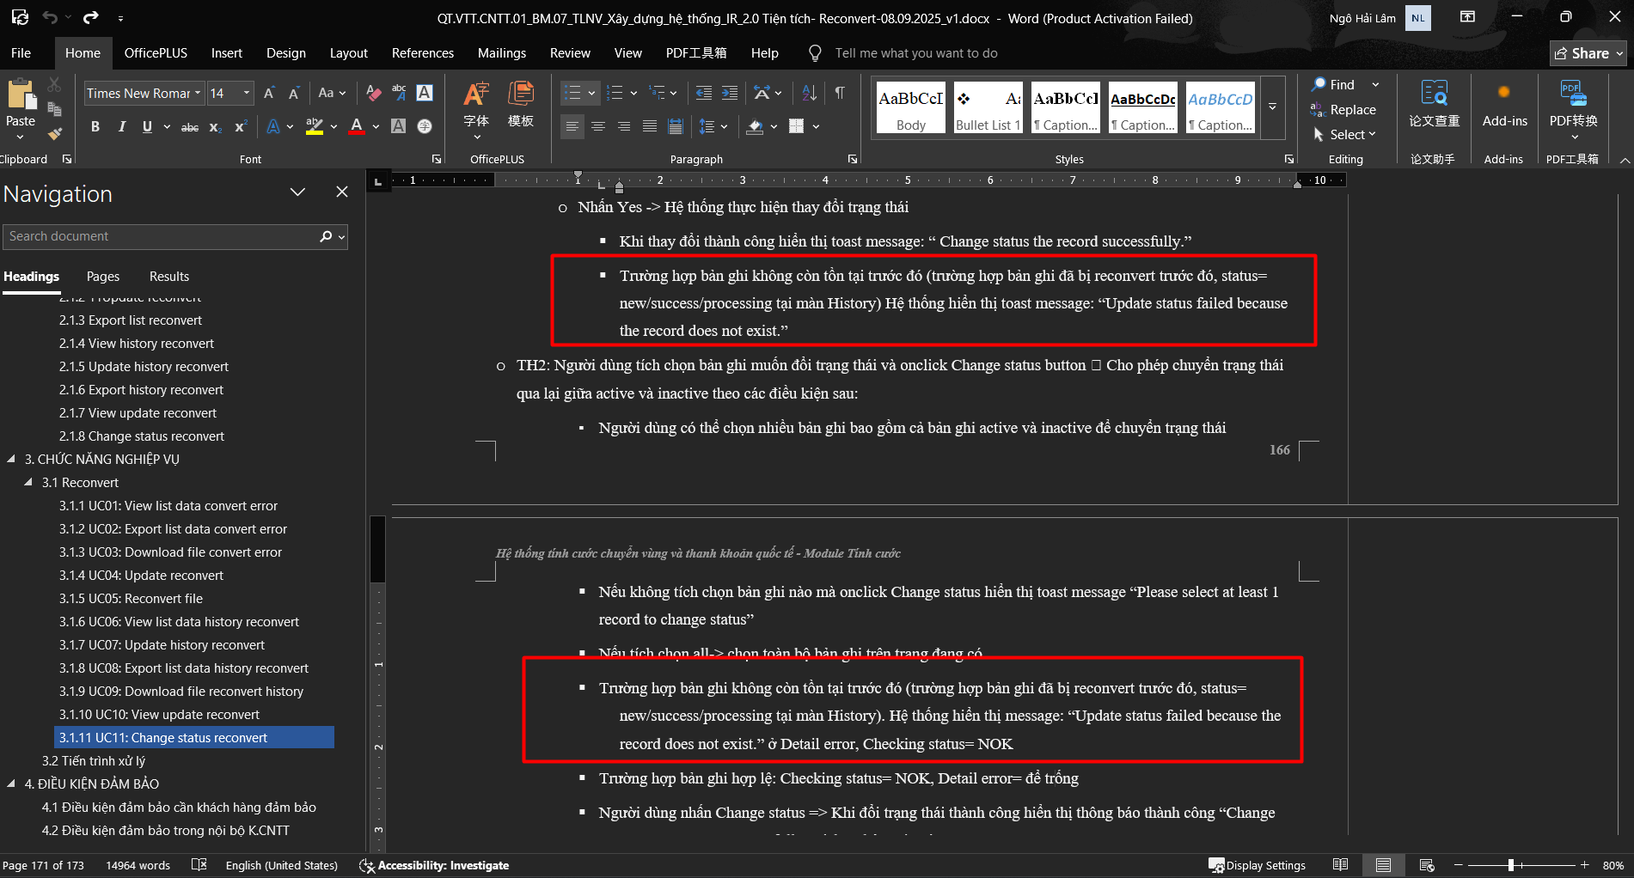Expand the Styles gallery more arrow
1634x878 pixels.
[x=1272, y=107]
